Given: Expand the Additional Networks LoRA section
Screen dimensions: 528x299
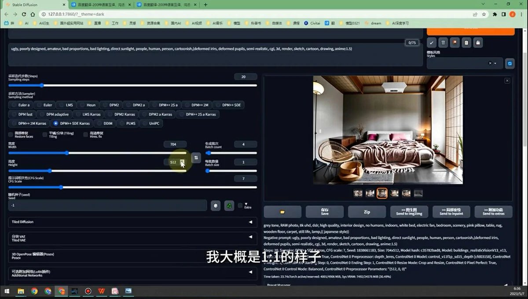Looking at the screenshot, I should click(132, 273).
